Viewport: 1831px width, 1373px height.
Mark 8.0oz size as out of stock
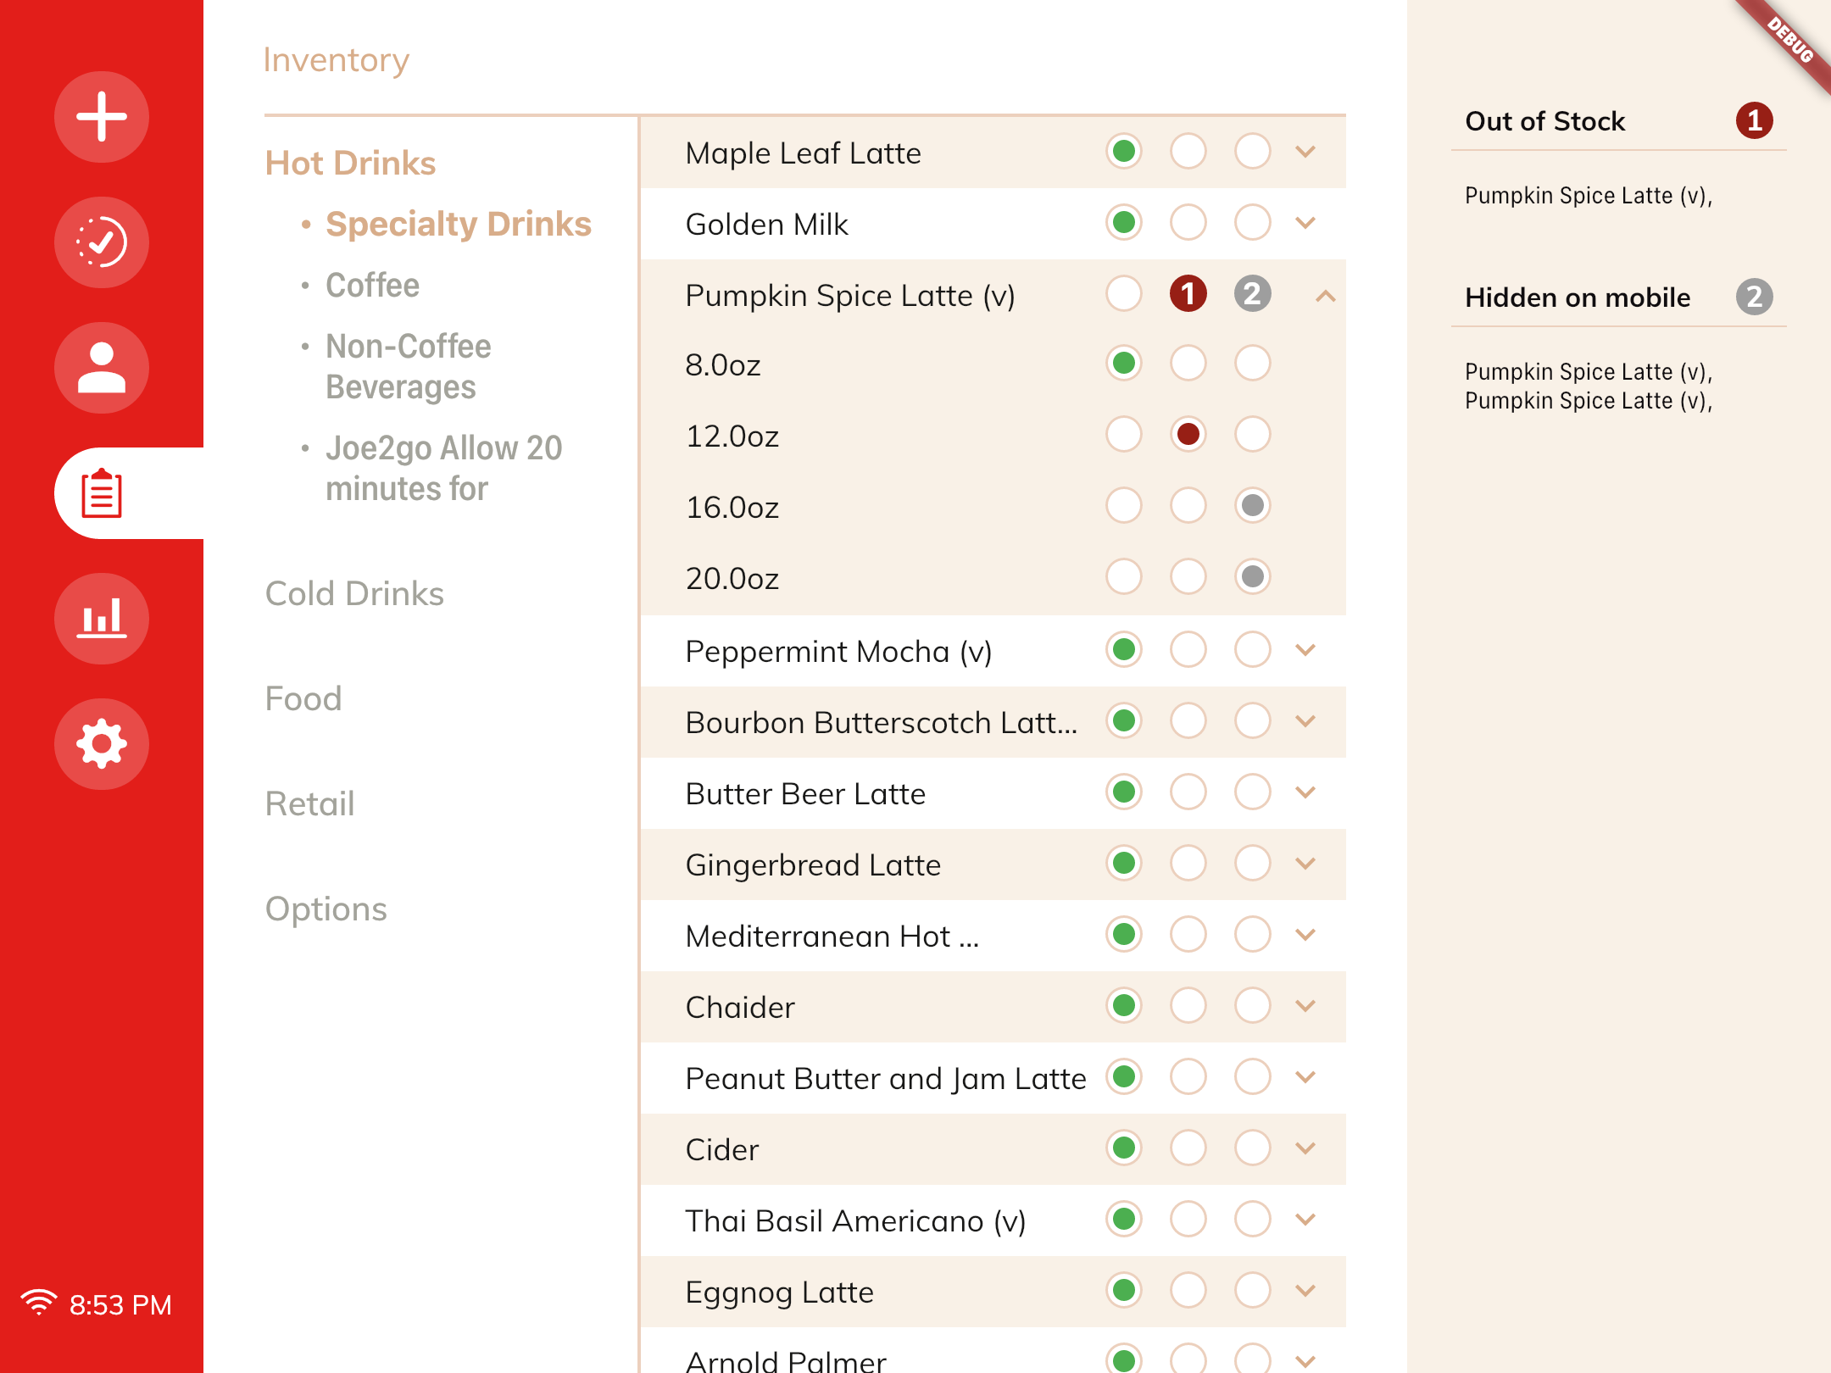coord(1188,364)
